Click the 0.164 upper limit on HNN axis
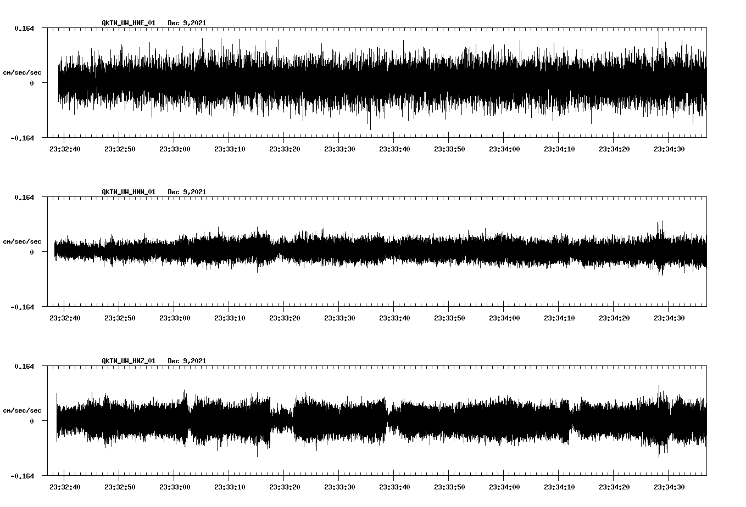746x507 pixels. coord(24,197)
